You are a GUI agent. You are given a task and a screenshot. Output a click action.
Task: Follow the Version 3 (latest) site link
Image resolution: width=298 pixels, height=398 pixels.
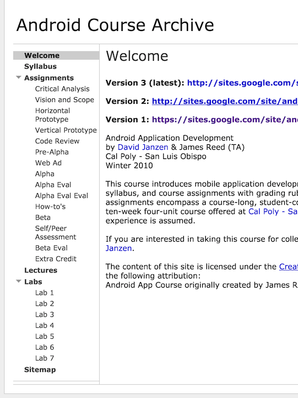click(242, 83)
